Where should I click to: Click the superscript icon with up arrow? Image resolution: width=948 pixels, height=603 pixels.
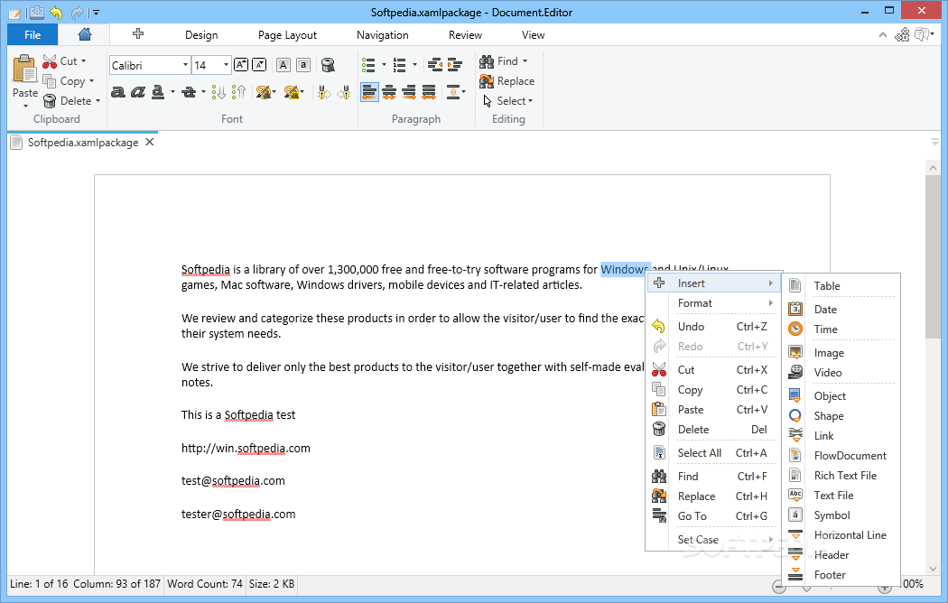[x=239, y=92]
